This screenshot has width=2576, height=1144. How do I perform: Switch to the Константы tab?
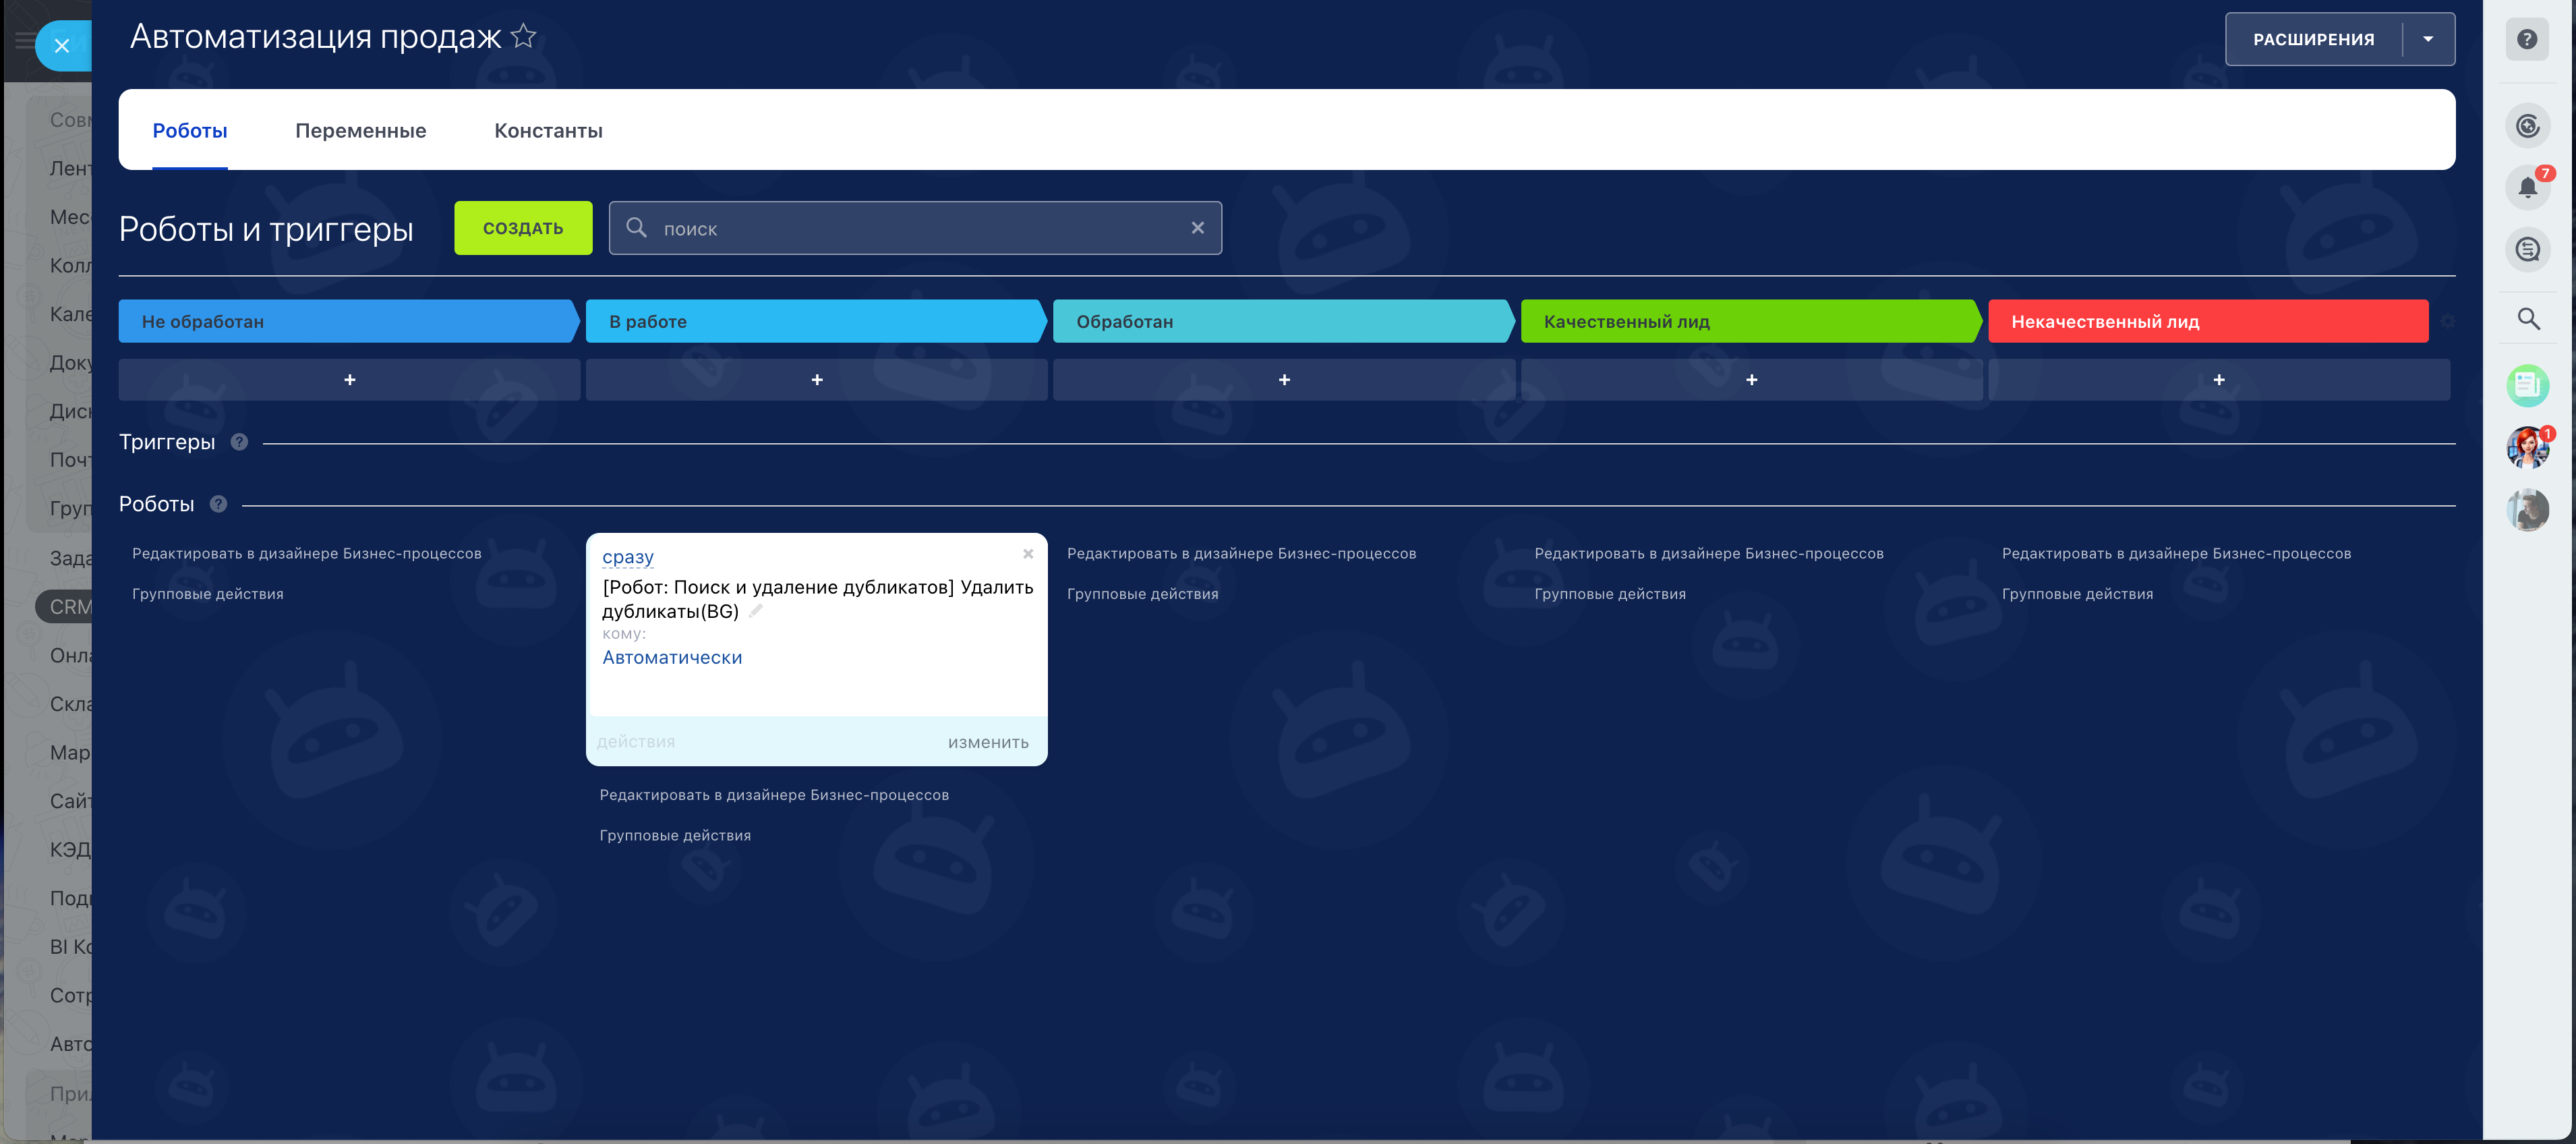(548, 131)
